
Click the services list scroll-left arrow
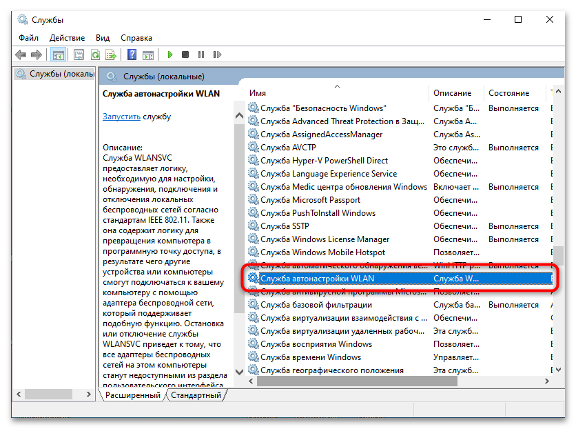251,381
